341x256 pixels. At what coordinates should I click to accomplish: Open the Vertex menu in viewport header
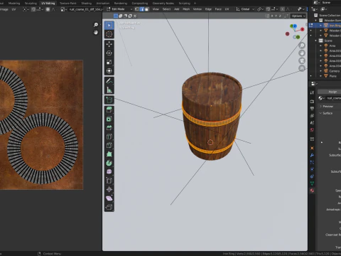[197, 9]
